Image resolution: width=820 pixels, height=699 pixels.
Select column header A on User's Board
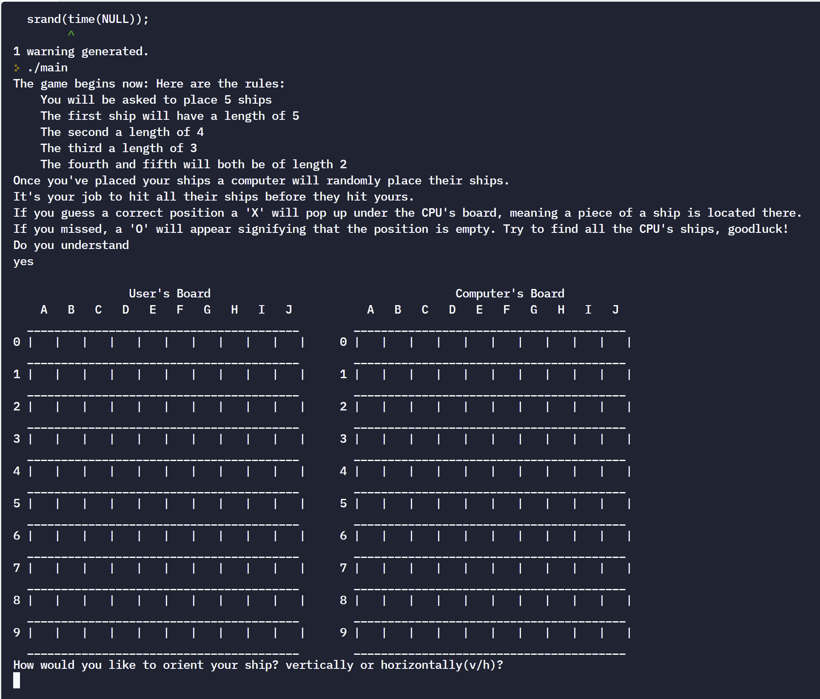point(44,309)
